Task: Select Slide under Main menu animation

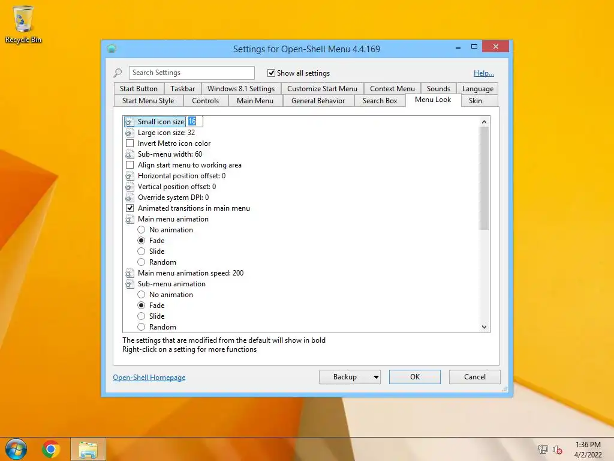Action: tap(142, 252)
